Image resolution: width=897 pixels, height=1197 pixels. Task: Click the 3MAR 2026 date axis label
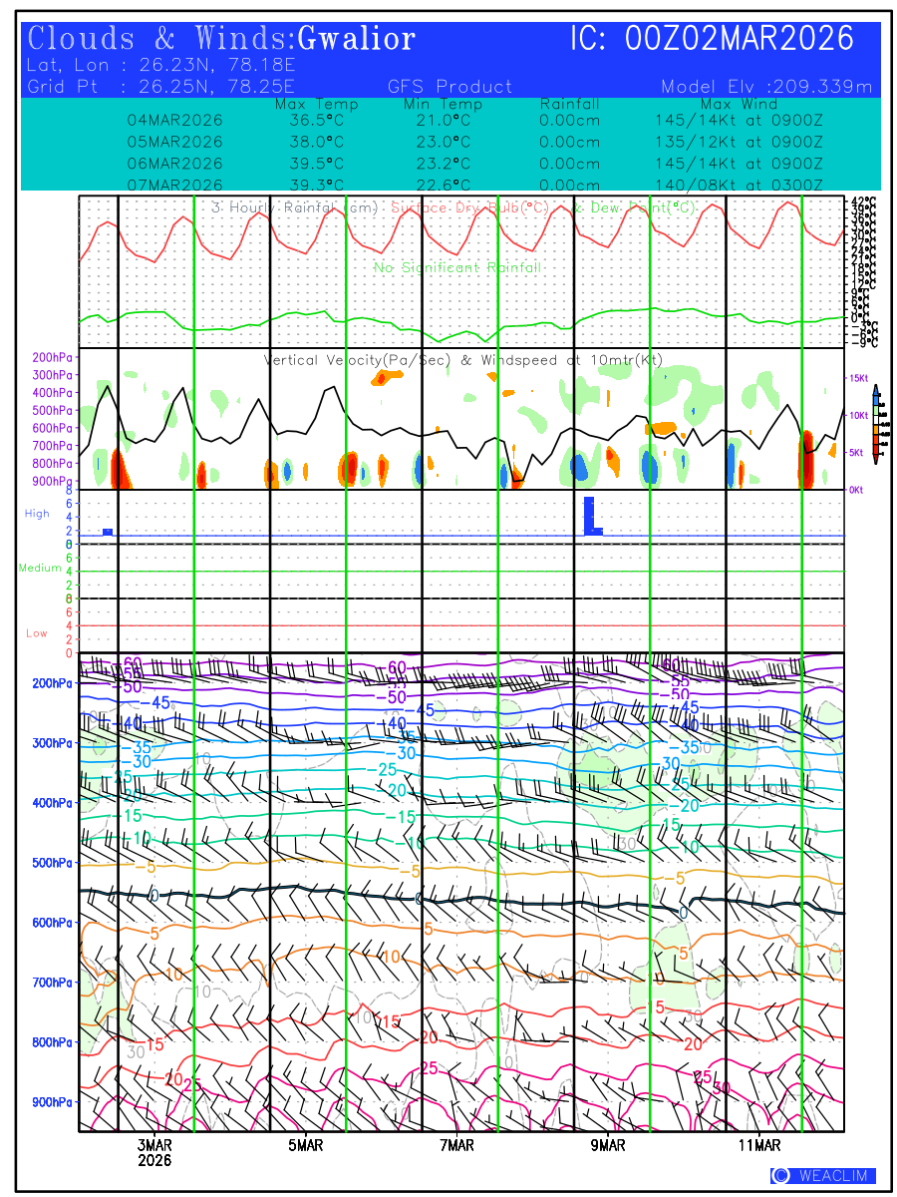[154, 1152]
